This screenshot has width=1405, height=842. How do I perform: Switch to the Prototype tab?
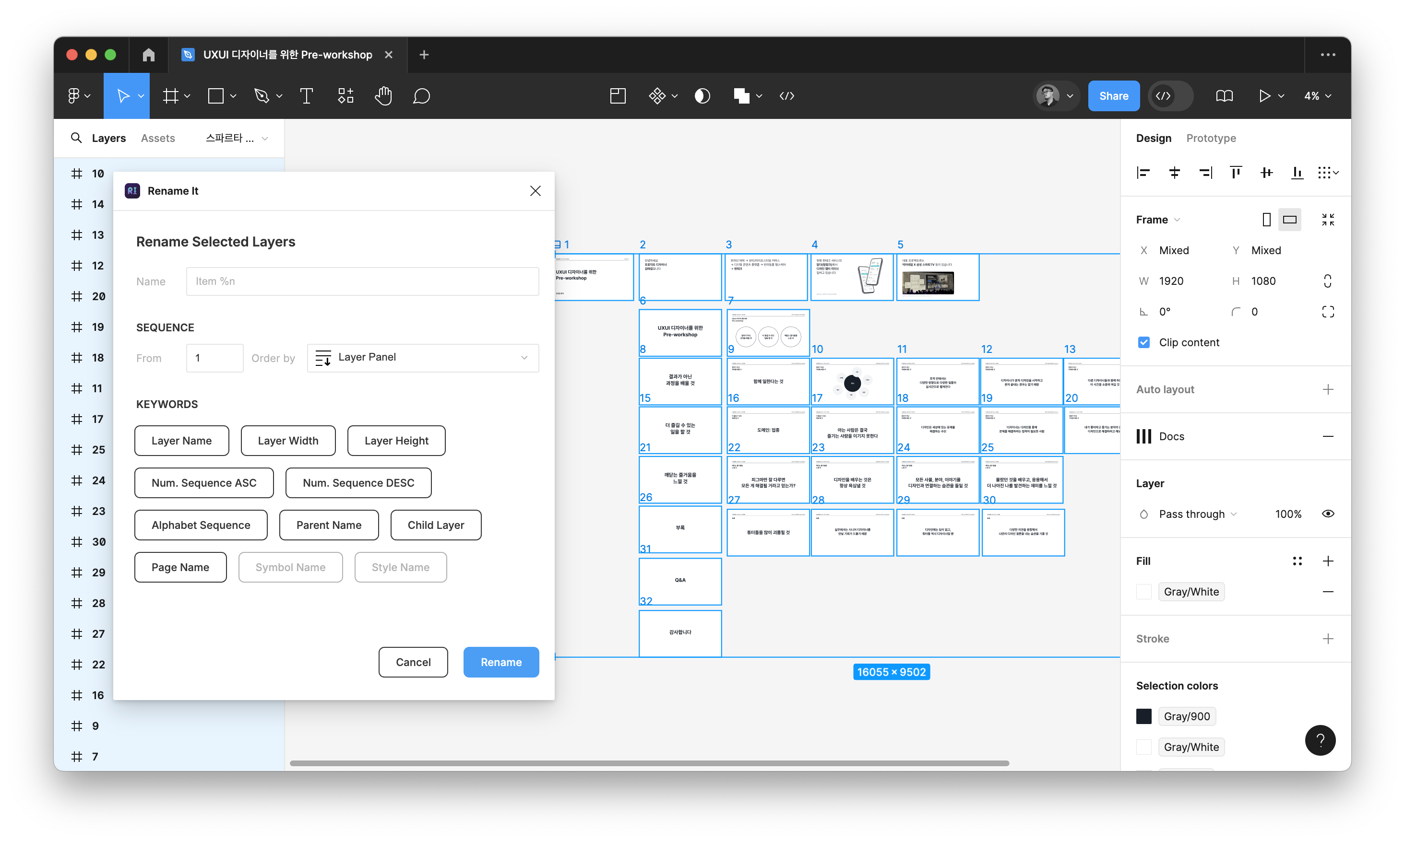point(1210,138)
